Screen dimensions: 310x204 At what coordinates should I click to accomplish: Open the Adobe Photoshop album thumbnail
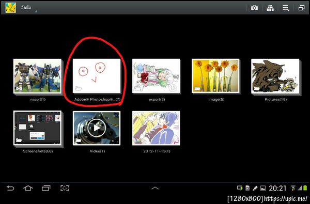click(x=97, y=76)
